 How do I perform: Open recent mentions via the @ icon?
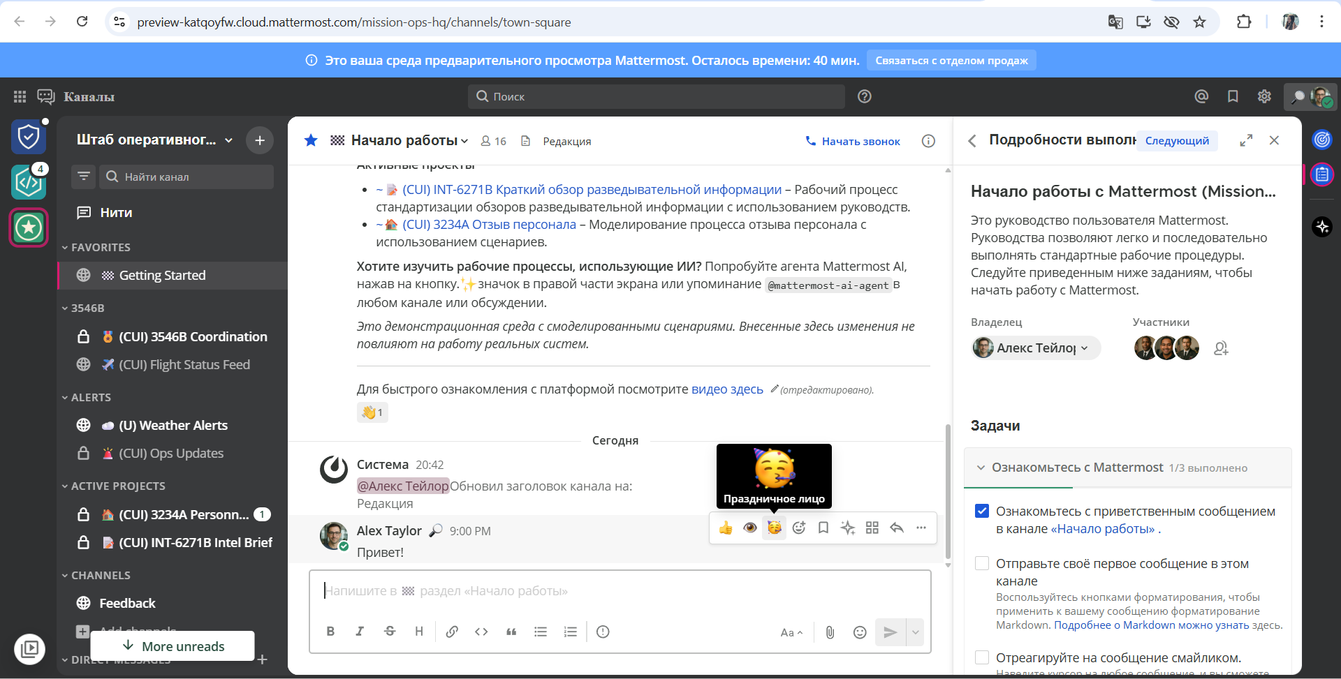pyautogui.click(x=1202, y=96)
